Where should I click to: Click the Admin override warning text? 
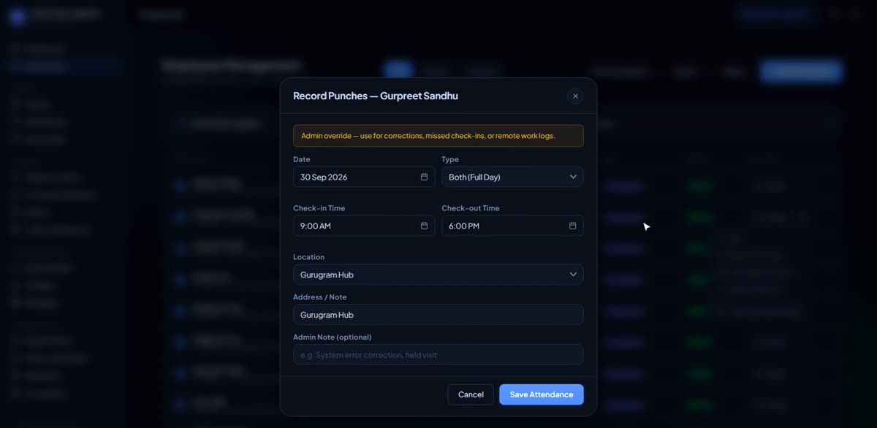pyautogui.click(x=428, y=136)
